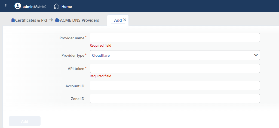Click the API token label
Image resolution: width=279 pixels, height=128 pixels.
point(76,69)
